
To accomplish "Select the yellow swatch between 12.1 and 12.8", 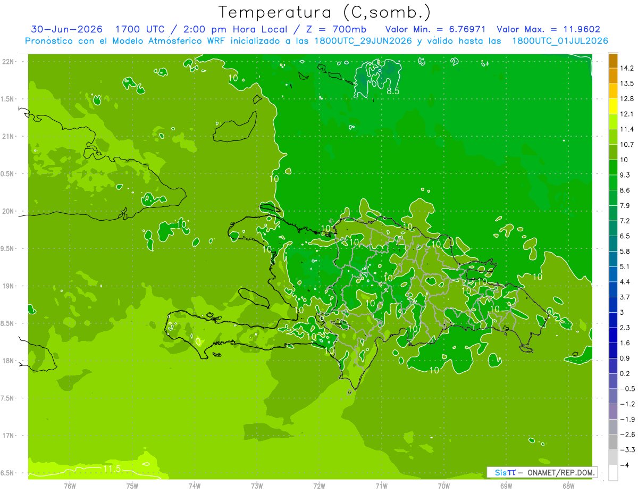I will 613,106.
